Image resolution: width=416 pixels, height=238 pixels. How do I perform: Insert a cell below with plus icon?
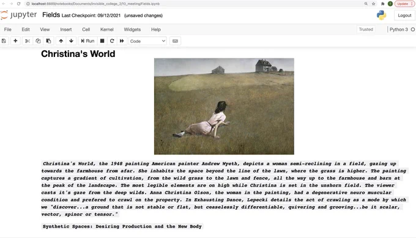(x=15, y=41)
